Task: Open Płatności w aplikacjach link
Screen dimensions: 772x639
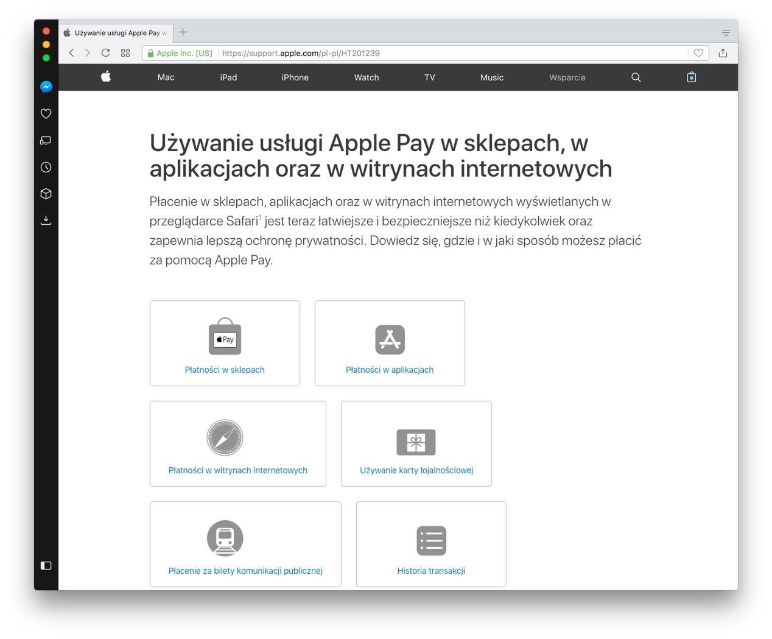Action: point(390,370)
